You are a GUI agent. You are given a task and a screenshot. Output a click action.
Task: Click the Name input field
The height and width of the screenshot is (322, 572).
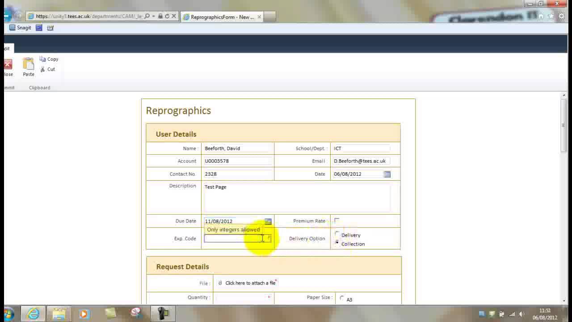[x=237, y=148]
